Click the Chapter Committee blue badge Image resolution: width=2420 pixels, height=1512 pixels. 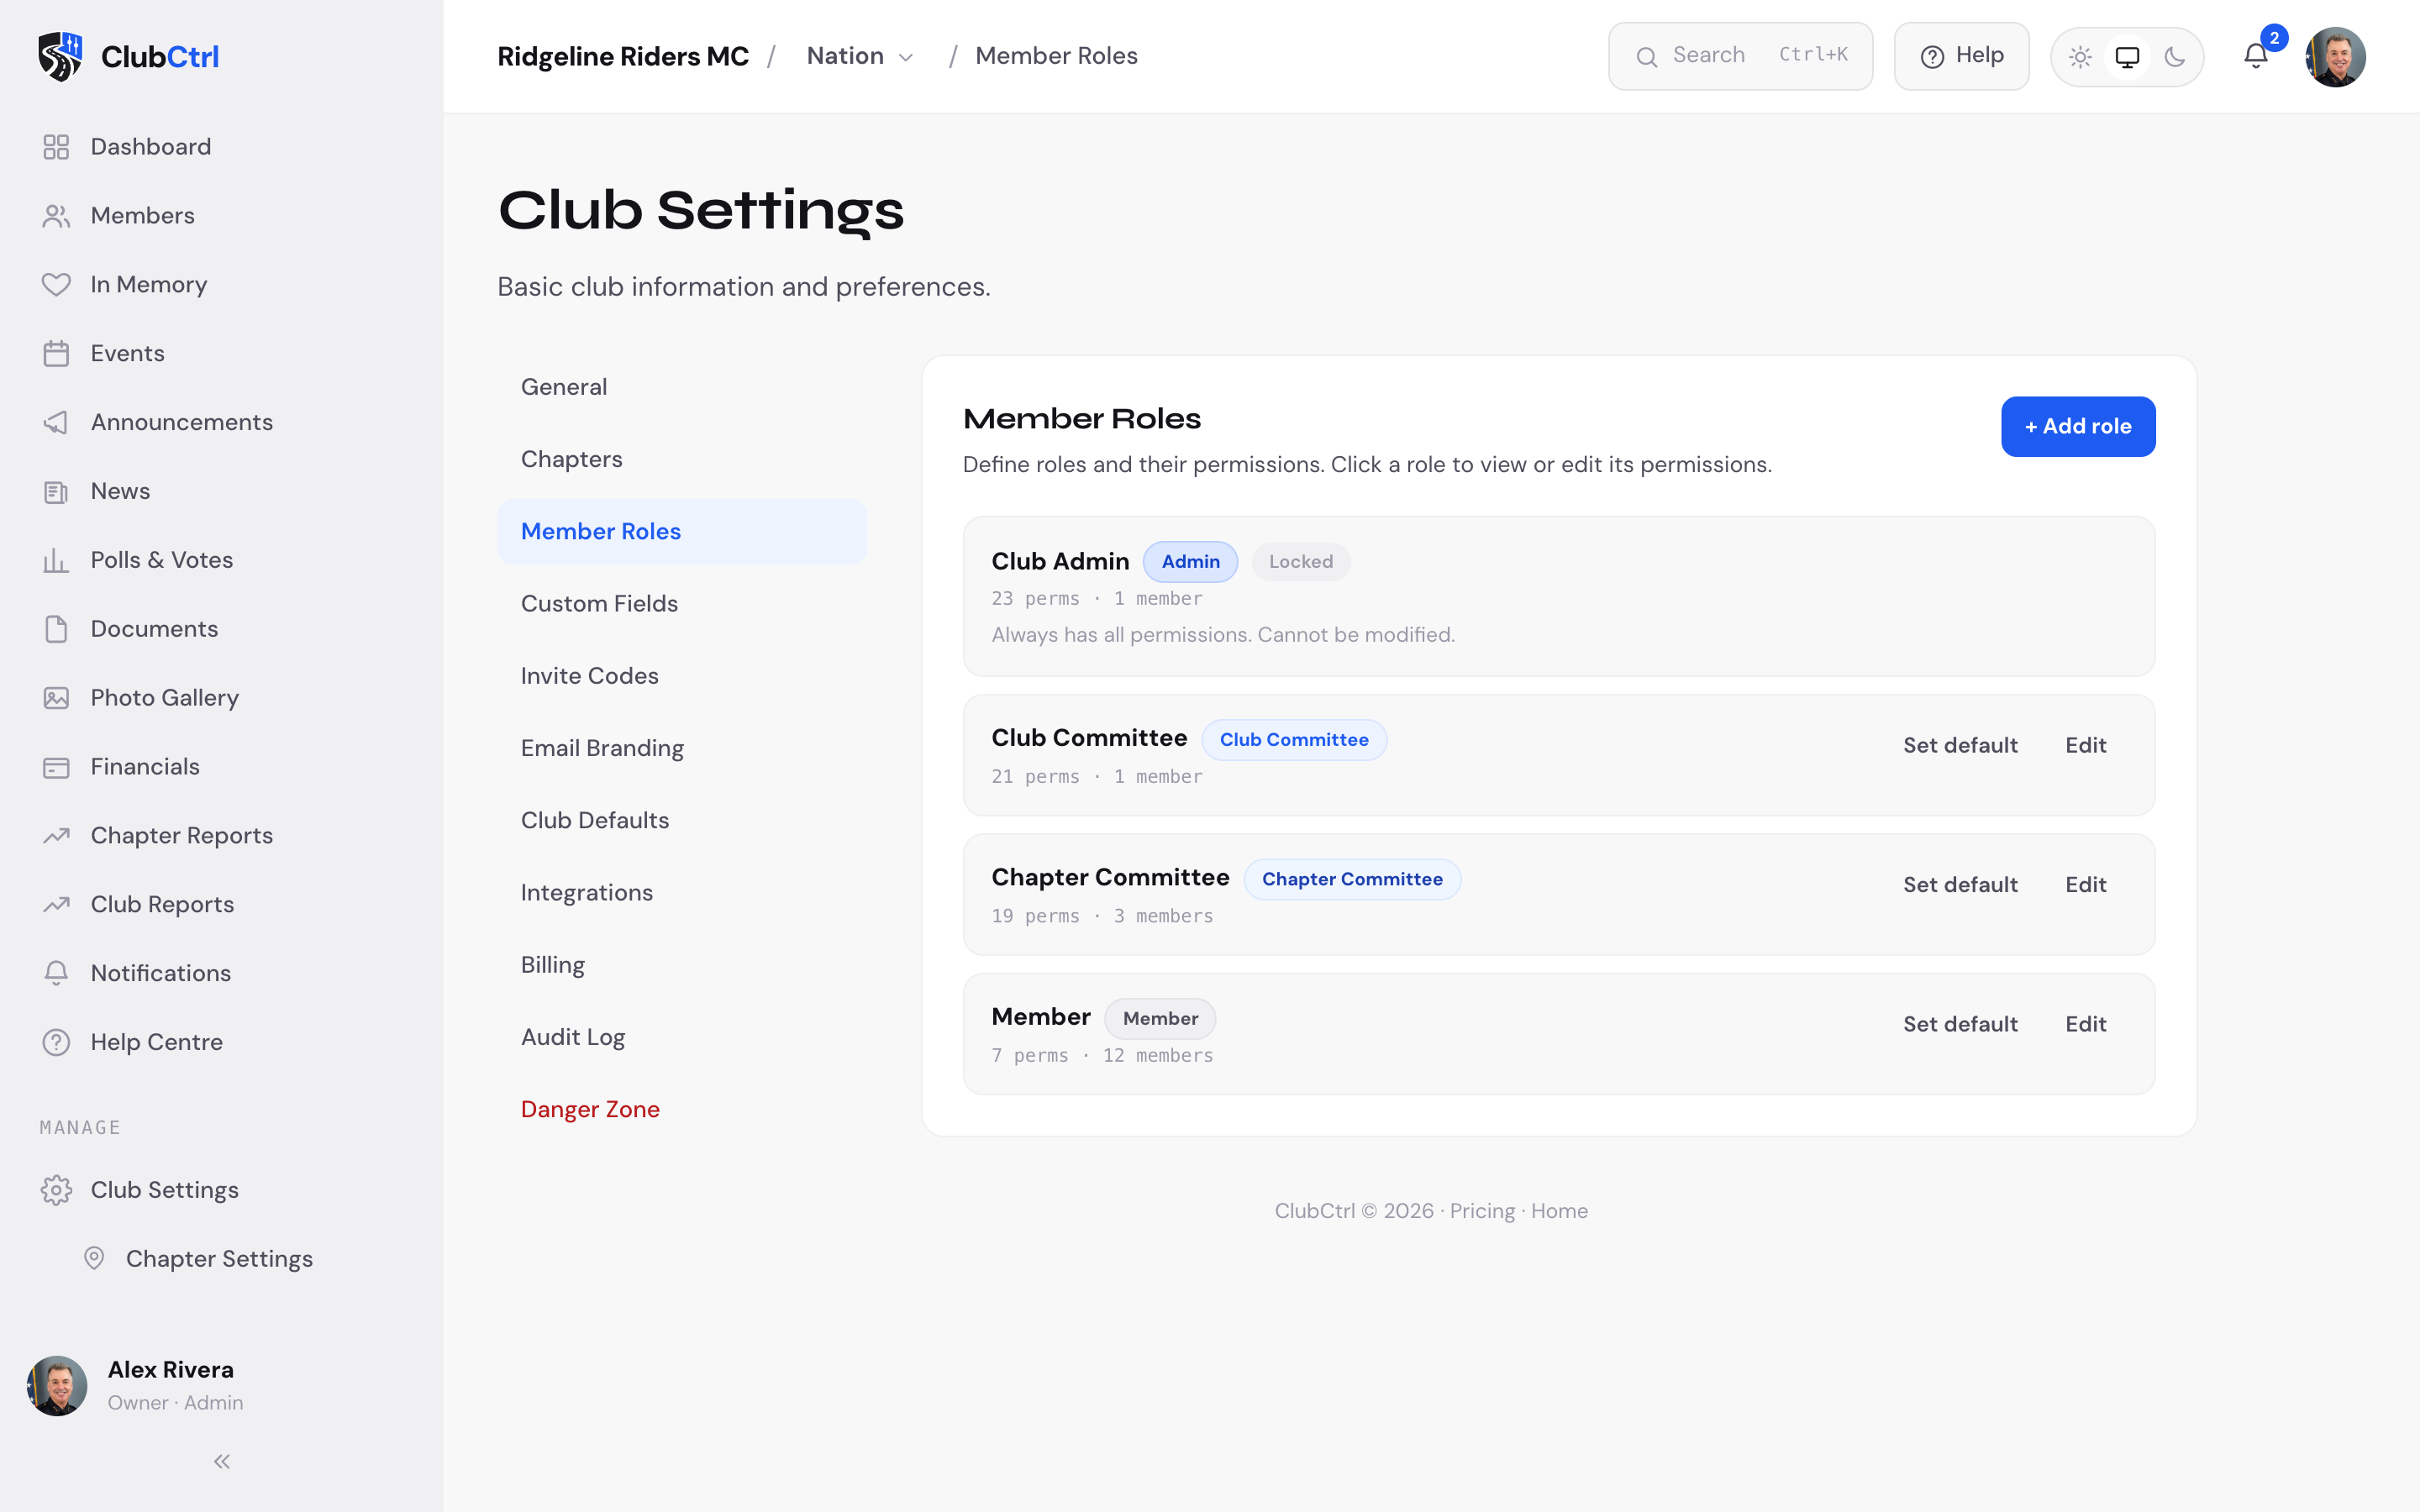[1352, 879]
